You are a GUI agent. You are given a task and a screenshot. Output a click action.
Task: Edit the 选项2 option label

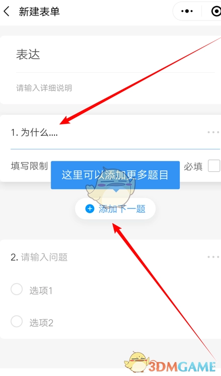click(41, 323)
